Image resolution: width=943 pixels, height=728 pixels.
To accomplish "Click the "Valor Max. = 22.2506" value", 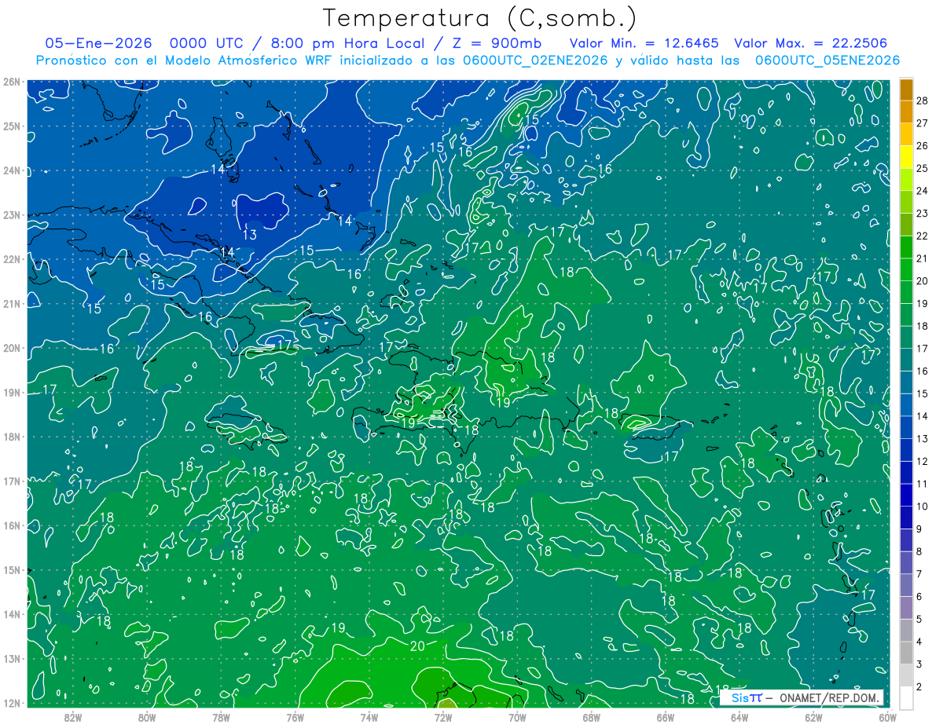I will pyautogui.click(x=811, y=43).
